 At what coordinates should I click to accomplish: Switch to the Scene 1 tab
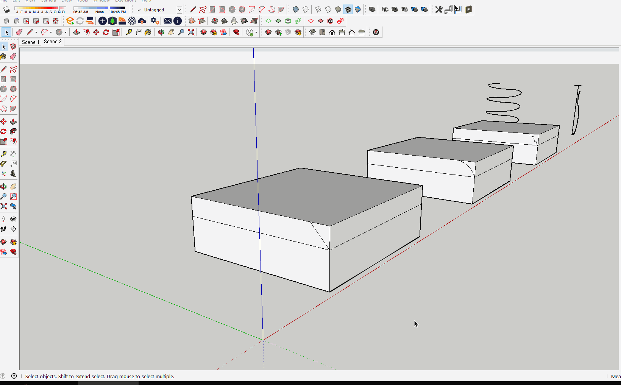[x=30, y=42]
